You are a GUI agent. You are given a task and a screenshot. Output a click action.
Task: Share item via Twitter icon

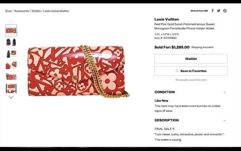pyautogui.click(x=219, y=11)
